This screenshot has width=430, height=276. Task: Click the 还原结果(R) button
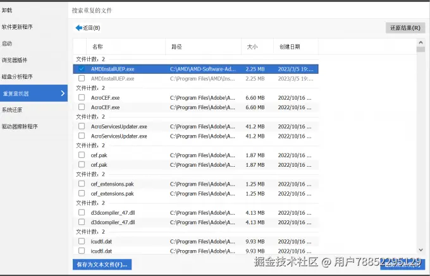click(405, 28)
